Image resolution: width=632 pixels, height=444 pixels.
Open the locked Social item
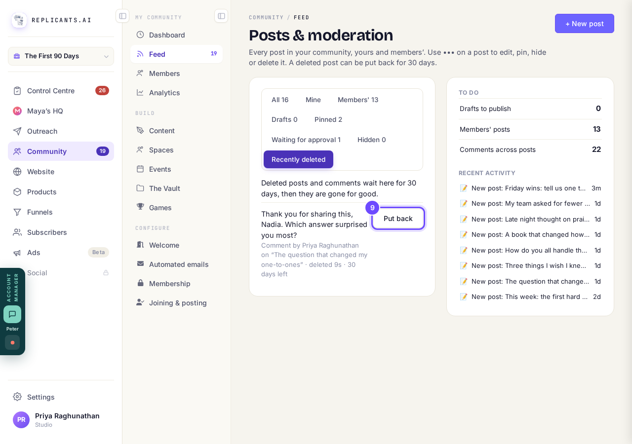coord(61,273)
